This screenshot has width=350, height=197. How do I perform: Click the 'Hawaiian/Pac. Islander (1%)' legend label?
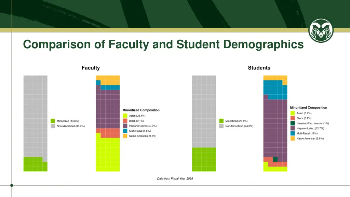pos(313,123)
